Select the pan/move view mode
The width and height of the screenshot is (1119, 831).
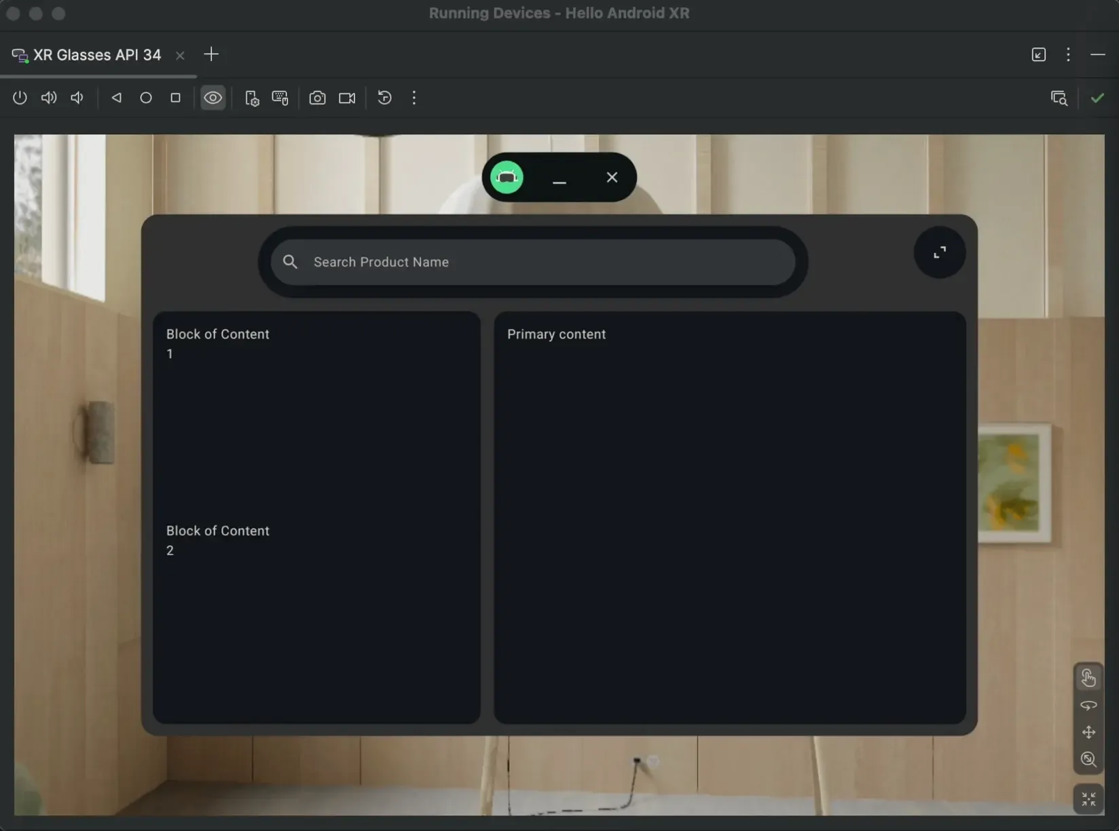point(1088,733)
